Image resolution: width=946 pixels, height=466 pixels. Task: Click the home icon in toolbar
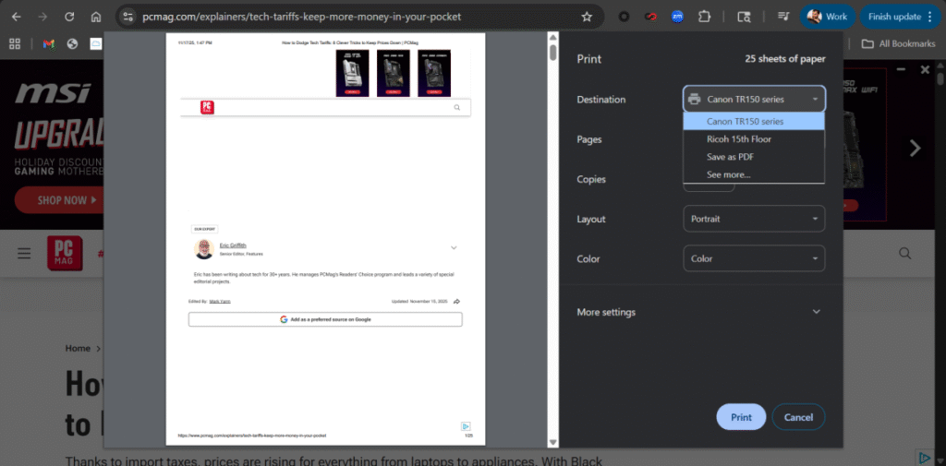96,17
